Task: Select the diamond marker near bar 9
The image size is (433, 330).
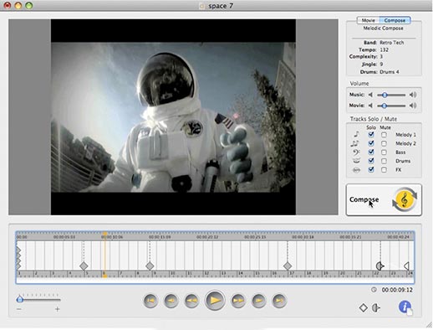Action: click(150, 266)
